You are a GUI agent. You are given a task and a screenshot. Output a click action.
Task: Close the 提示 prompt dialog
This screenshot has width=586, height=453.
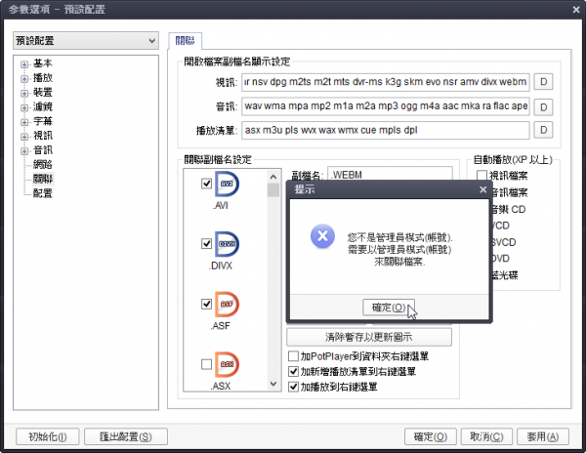(x=482, y=189)
